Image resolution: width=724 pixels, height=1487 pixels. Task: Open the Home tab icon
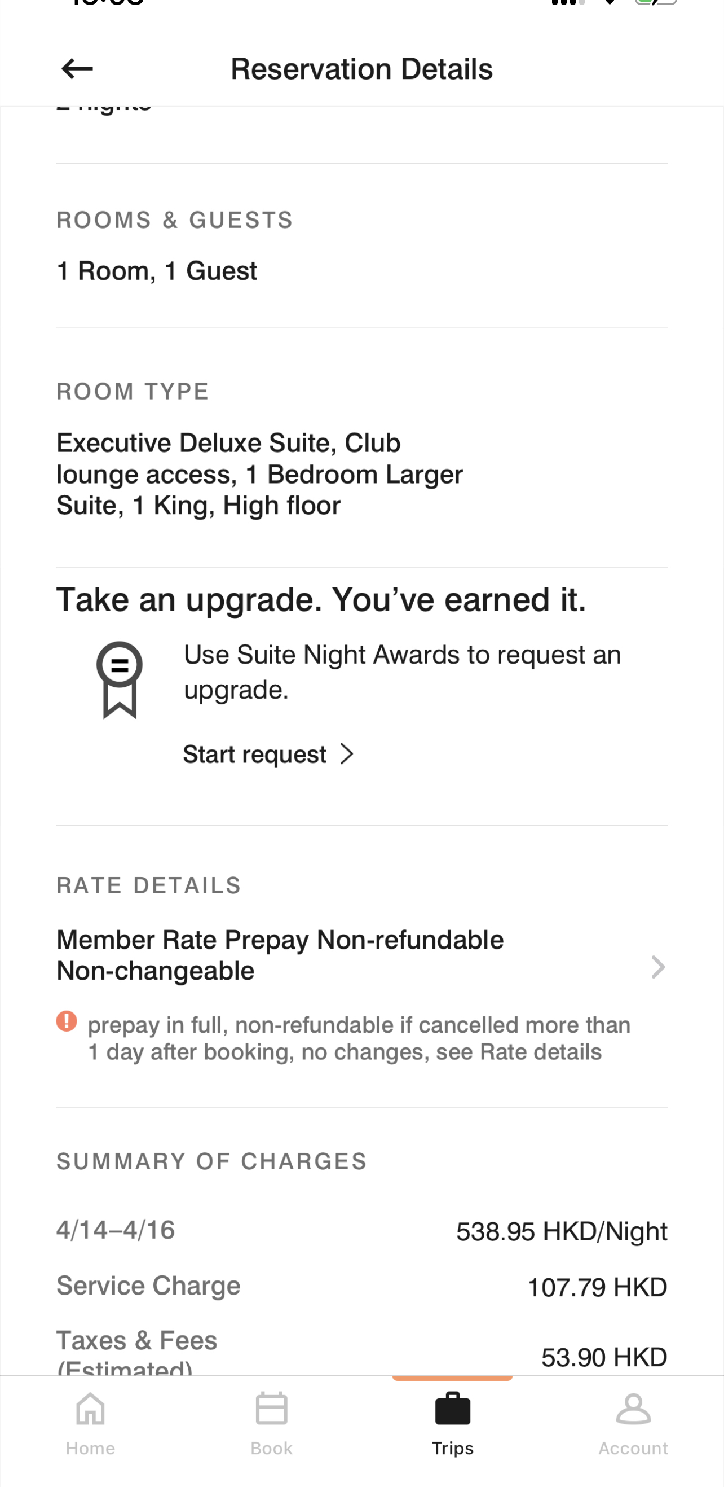tap(91, 1409)
